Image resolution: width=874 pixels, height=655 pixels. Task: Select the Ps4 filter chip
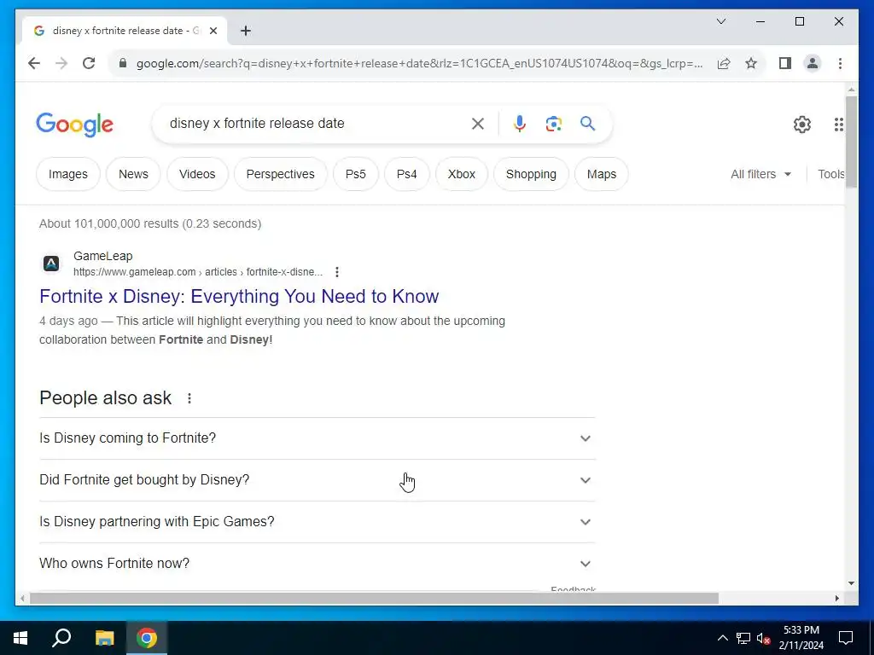pos(407,174)
